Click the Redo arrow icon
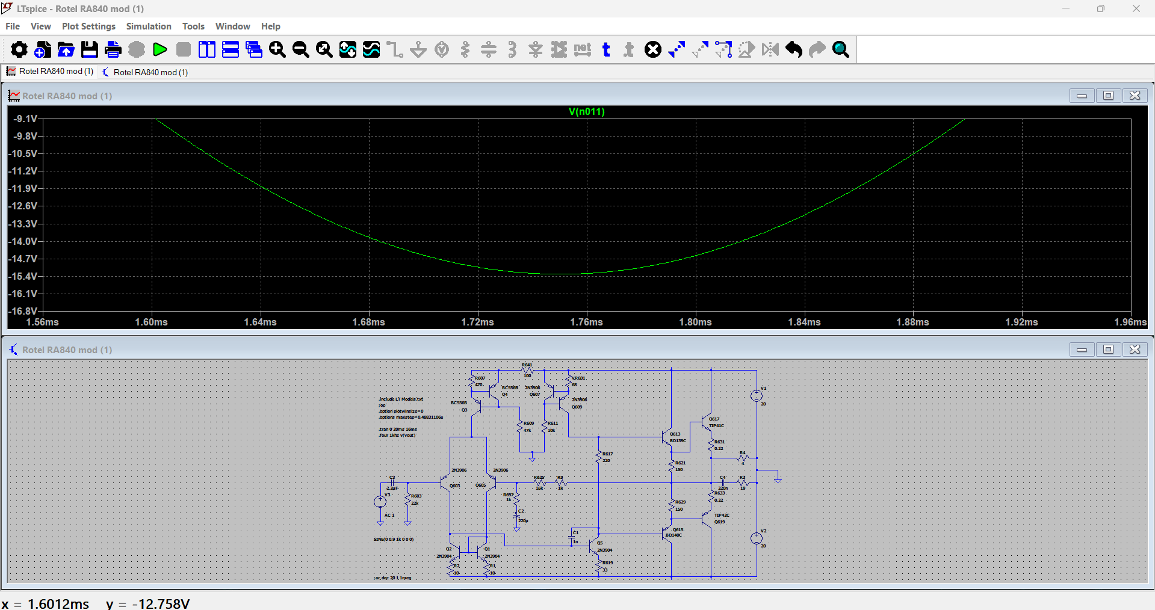Viewport: 1155px width, 610px height. coord(817,49)
